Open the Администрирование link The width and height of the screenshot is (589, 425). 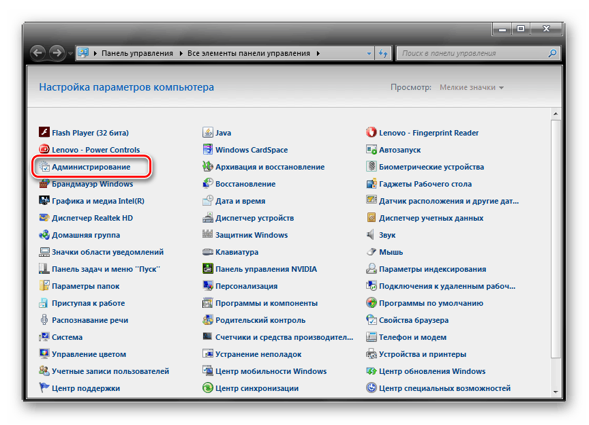pyautogui.click(x=91, y=167)
